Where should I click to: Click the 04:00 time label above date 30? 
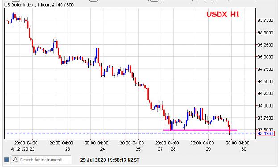[244, 143]
